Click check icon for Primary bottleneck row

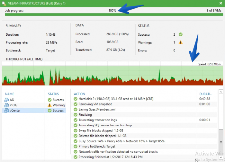76,147
